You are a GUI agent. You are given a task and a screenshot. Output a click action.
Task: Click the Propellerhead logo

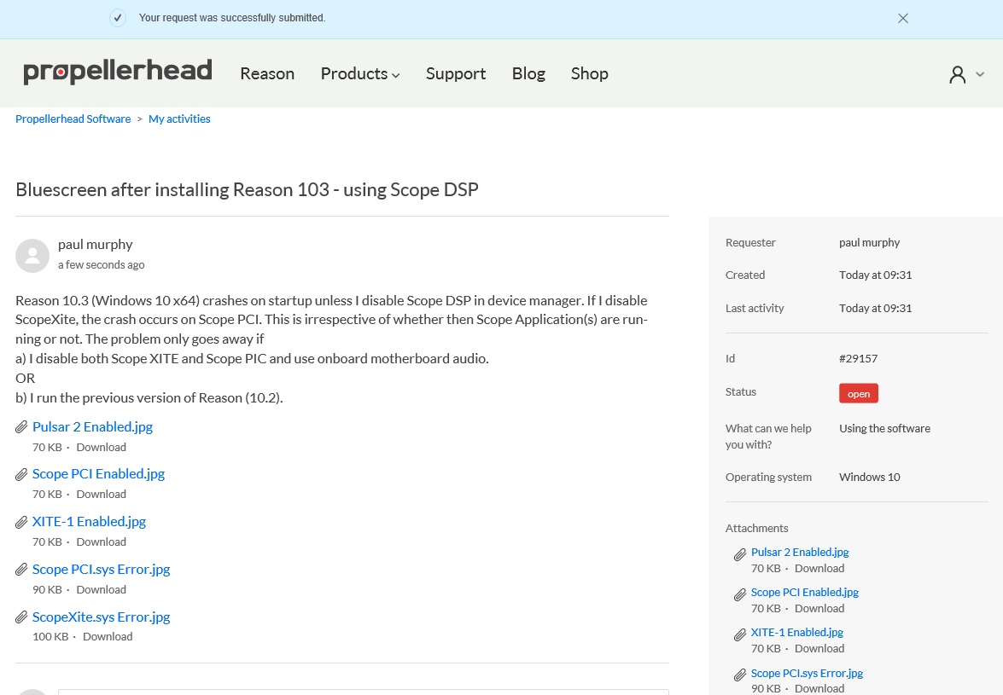(x=118, y=72)
